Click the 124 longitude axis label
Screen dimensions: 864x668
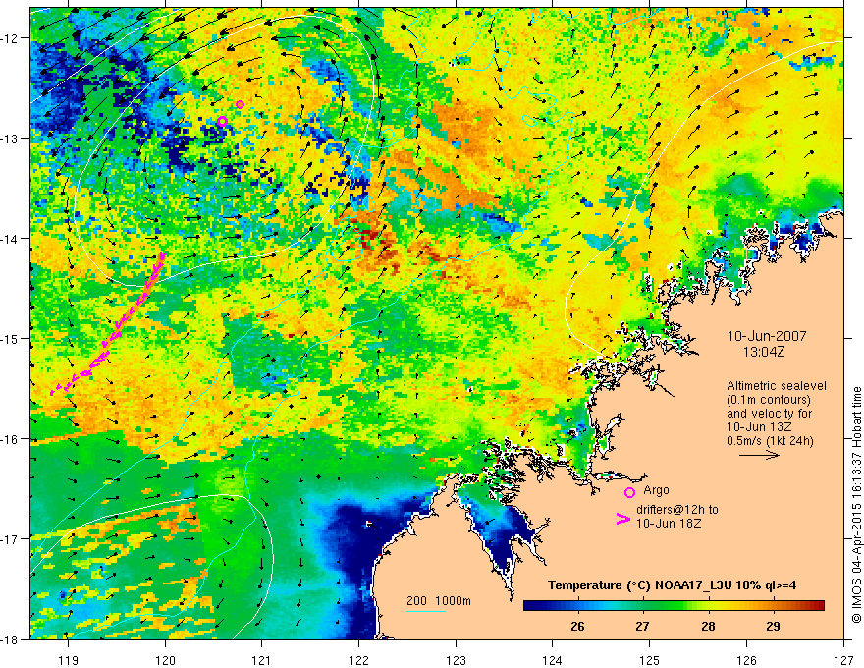553,660
